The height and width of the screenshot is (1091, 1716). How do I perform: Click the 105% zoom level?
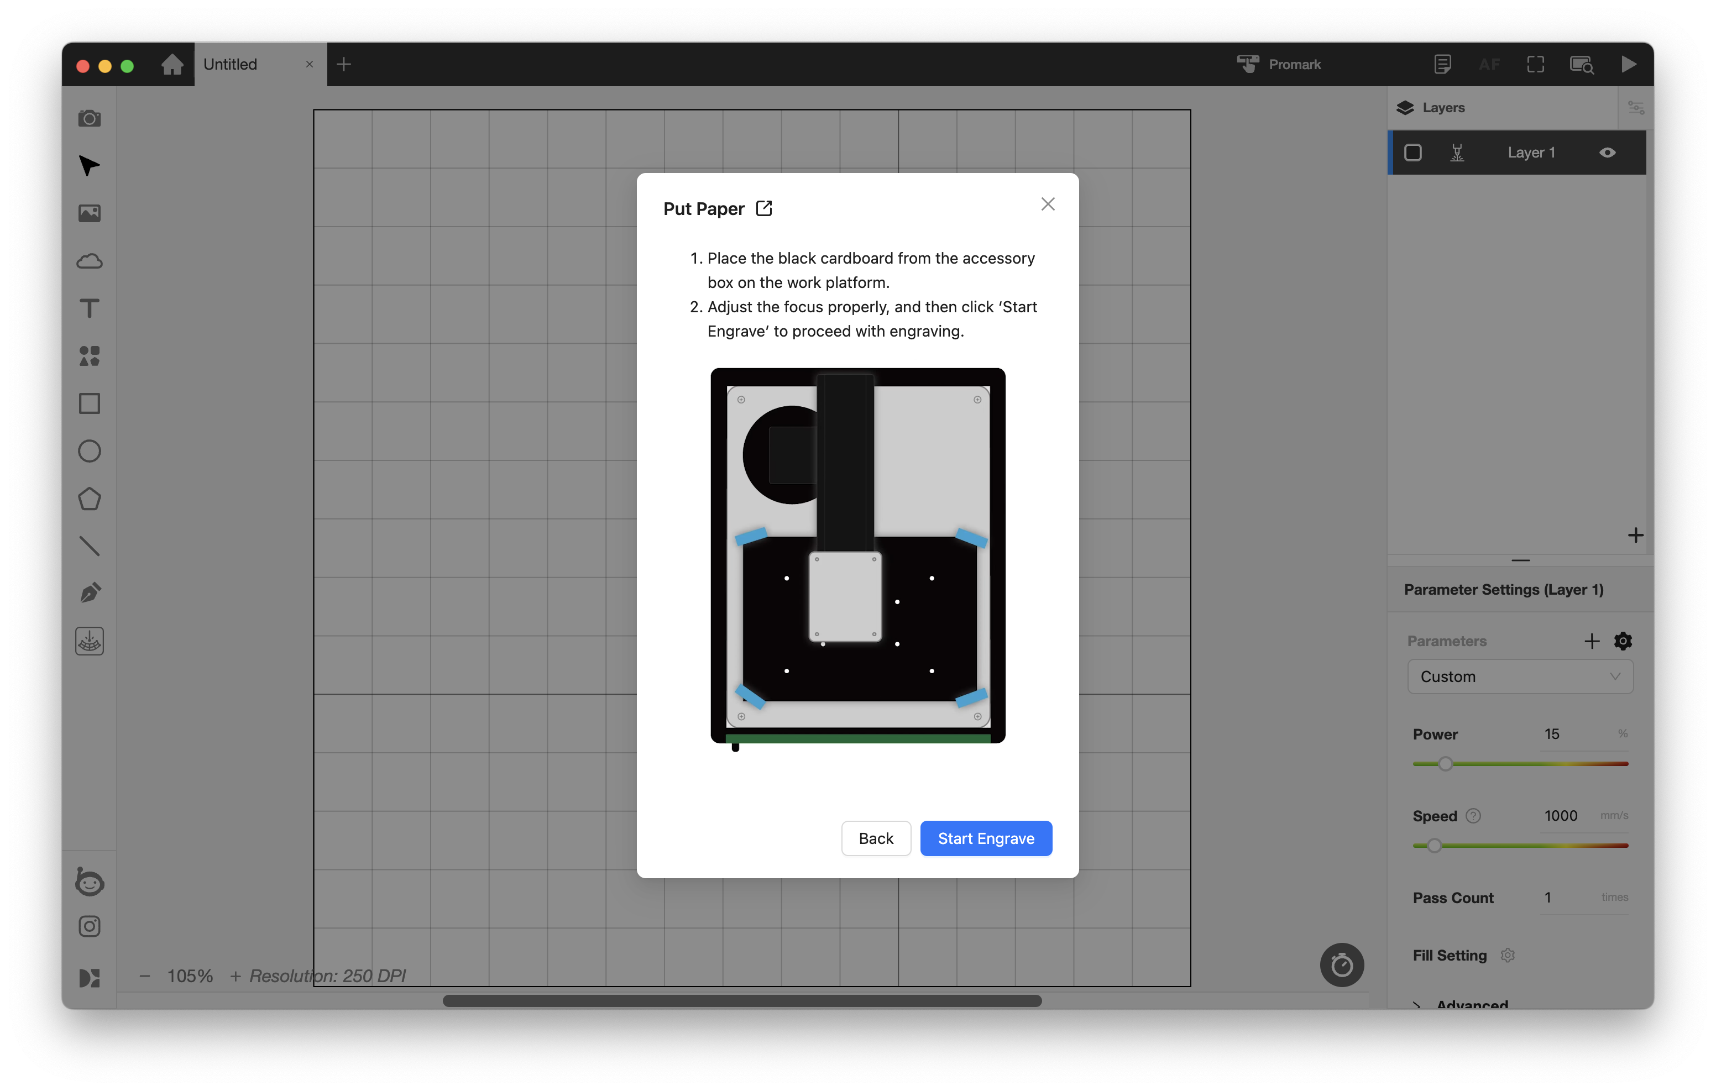190,975
